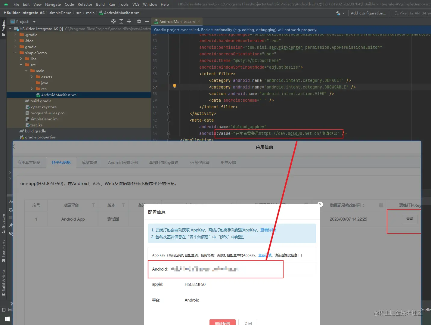The height and width of the screenshot is (325, 431).
Task: Click the Android Studio logo icon
Action: (x=6, y=5)
